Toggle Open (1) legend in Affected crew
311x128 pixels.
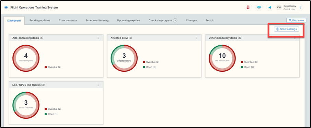(149, 67)
